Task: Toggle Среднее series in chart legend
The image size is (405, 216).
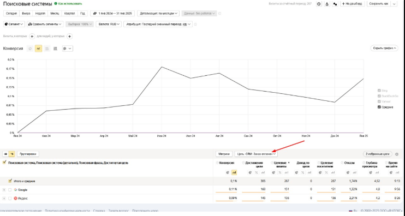Action: point(379,107)
